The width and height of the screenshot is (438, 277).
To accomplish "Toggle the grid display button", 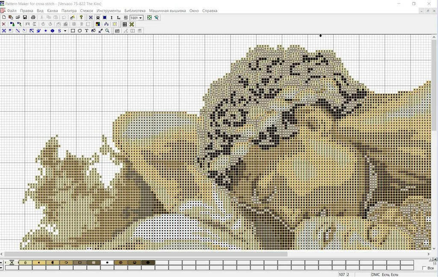I will 125,24.
